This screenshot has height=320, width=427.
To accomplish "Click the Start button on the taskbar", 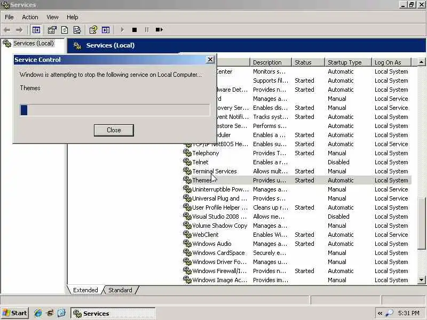I will [15, 313].
